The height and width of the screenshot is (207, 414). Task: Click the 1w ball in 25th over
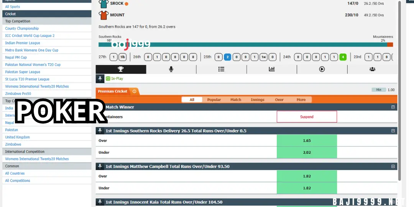tap(263, 57)
